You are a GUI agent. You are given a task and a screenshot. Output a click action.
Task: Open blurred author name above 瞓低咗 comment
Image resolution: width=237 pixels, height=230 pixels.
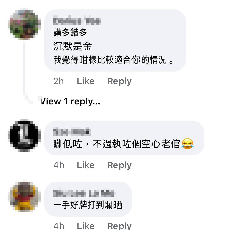click(x=72, y=132)
